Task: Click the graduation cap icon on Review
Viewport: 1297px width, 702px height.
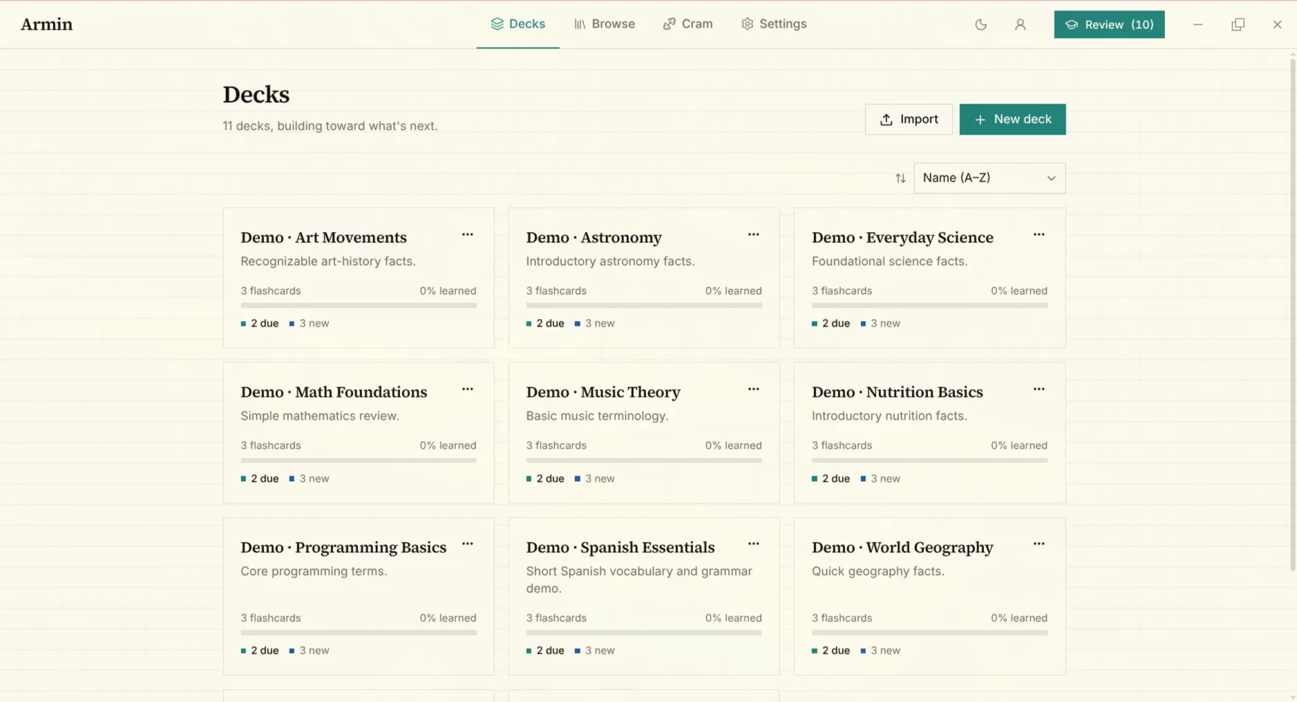Action: pyautogui.click(x=1071, y=25)
